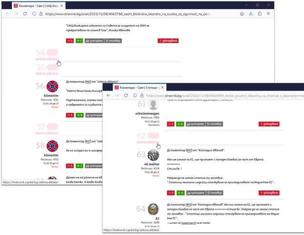Downvote comment 58 with −3
Viewport: 304px width, 235px height.
click(70, 166)
